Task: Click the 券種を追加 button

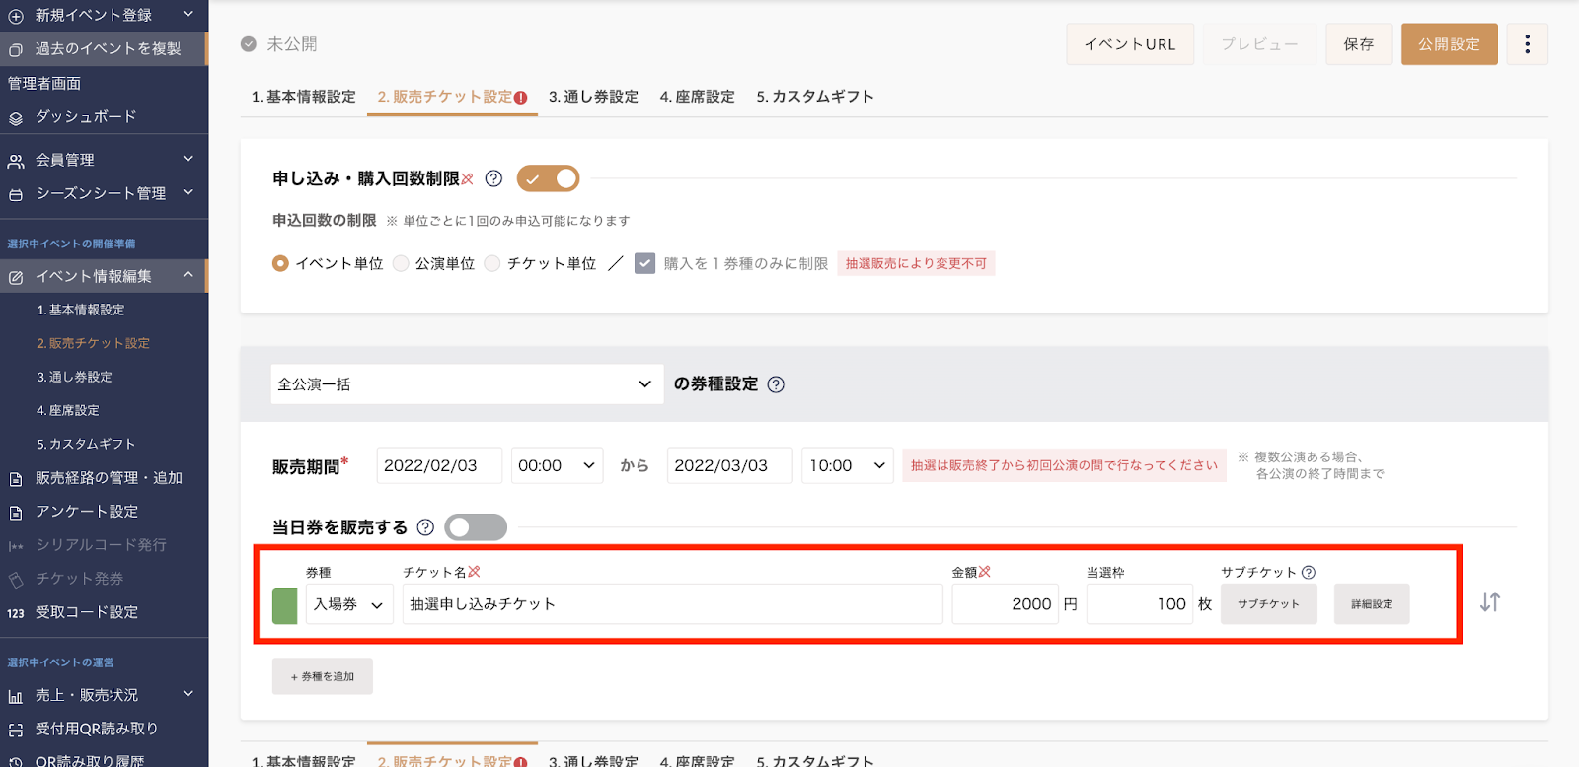Action: click(x=323, y=676)
